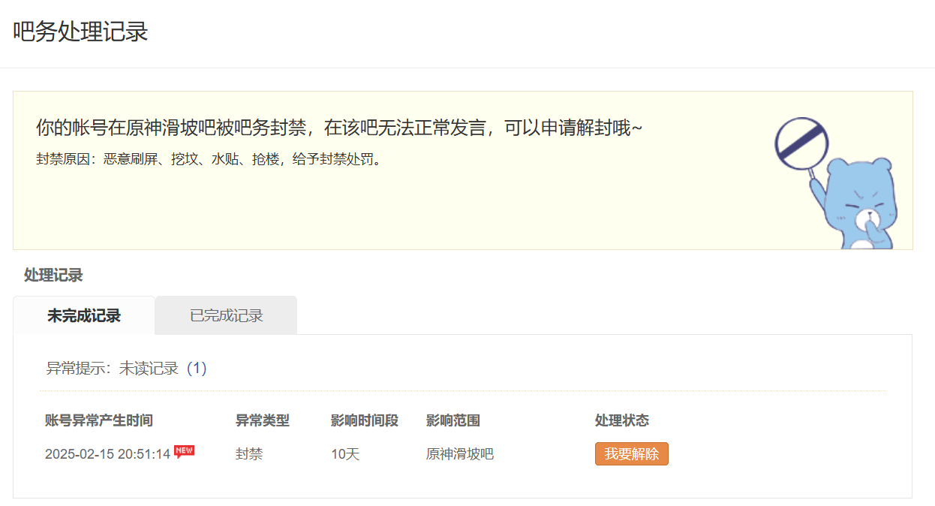Select the 未完成记录 tab
Image resolution: width=935 pixels, height=506 pixels.
[x=84, y=315]
